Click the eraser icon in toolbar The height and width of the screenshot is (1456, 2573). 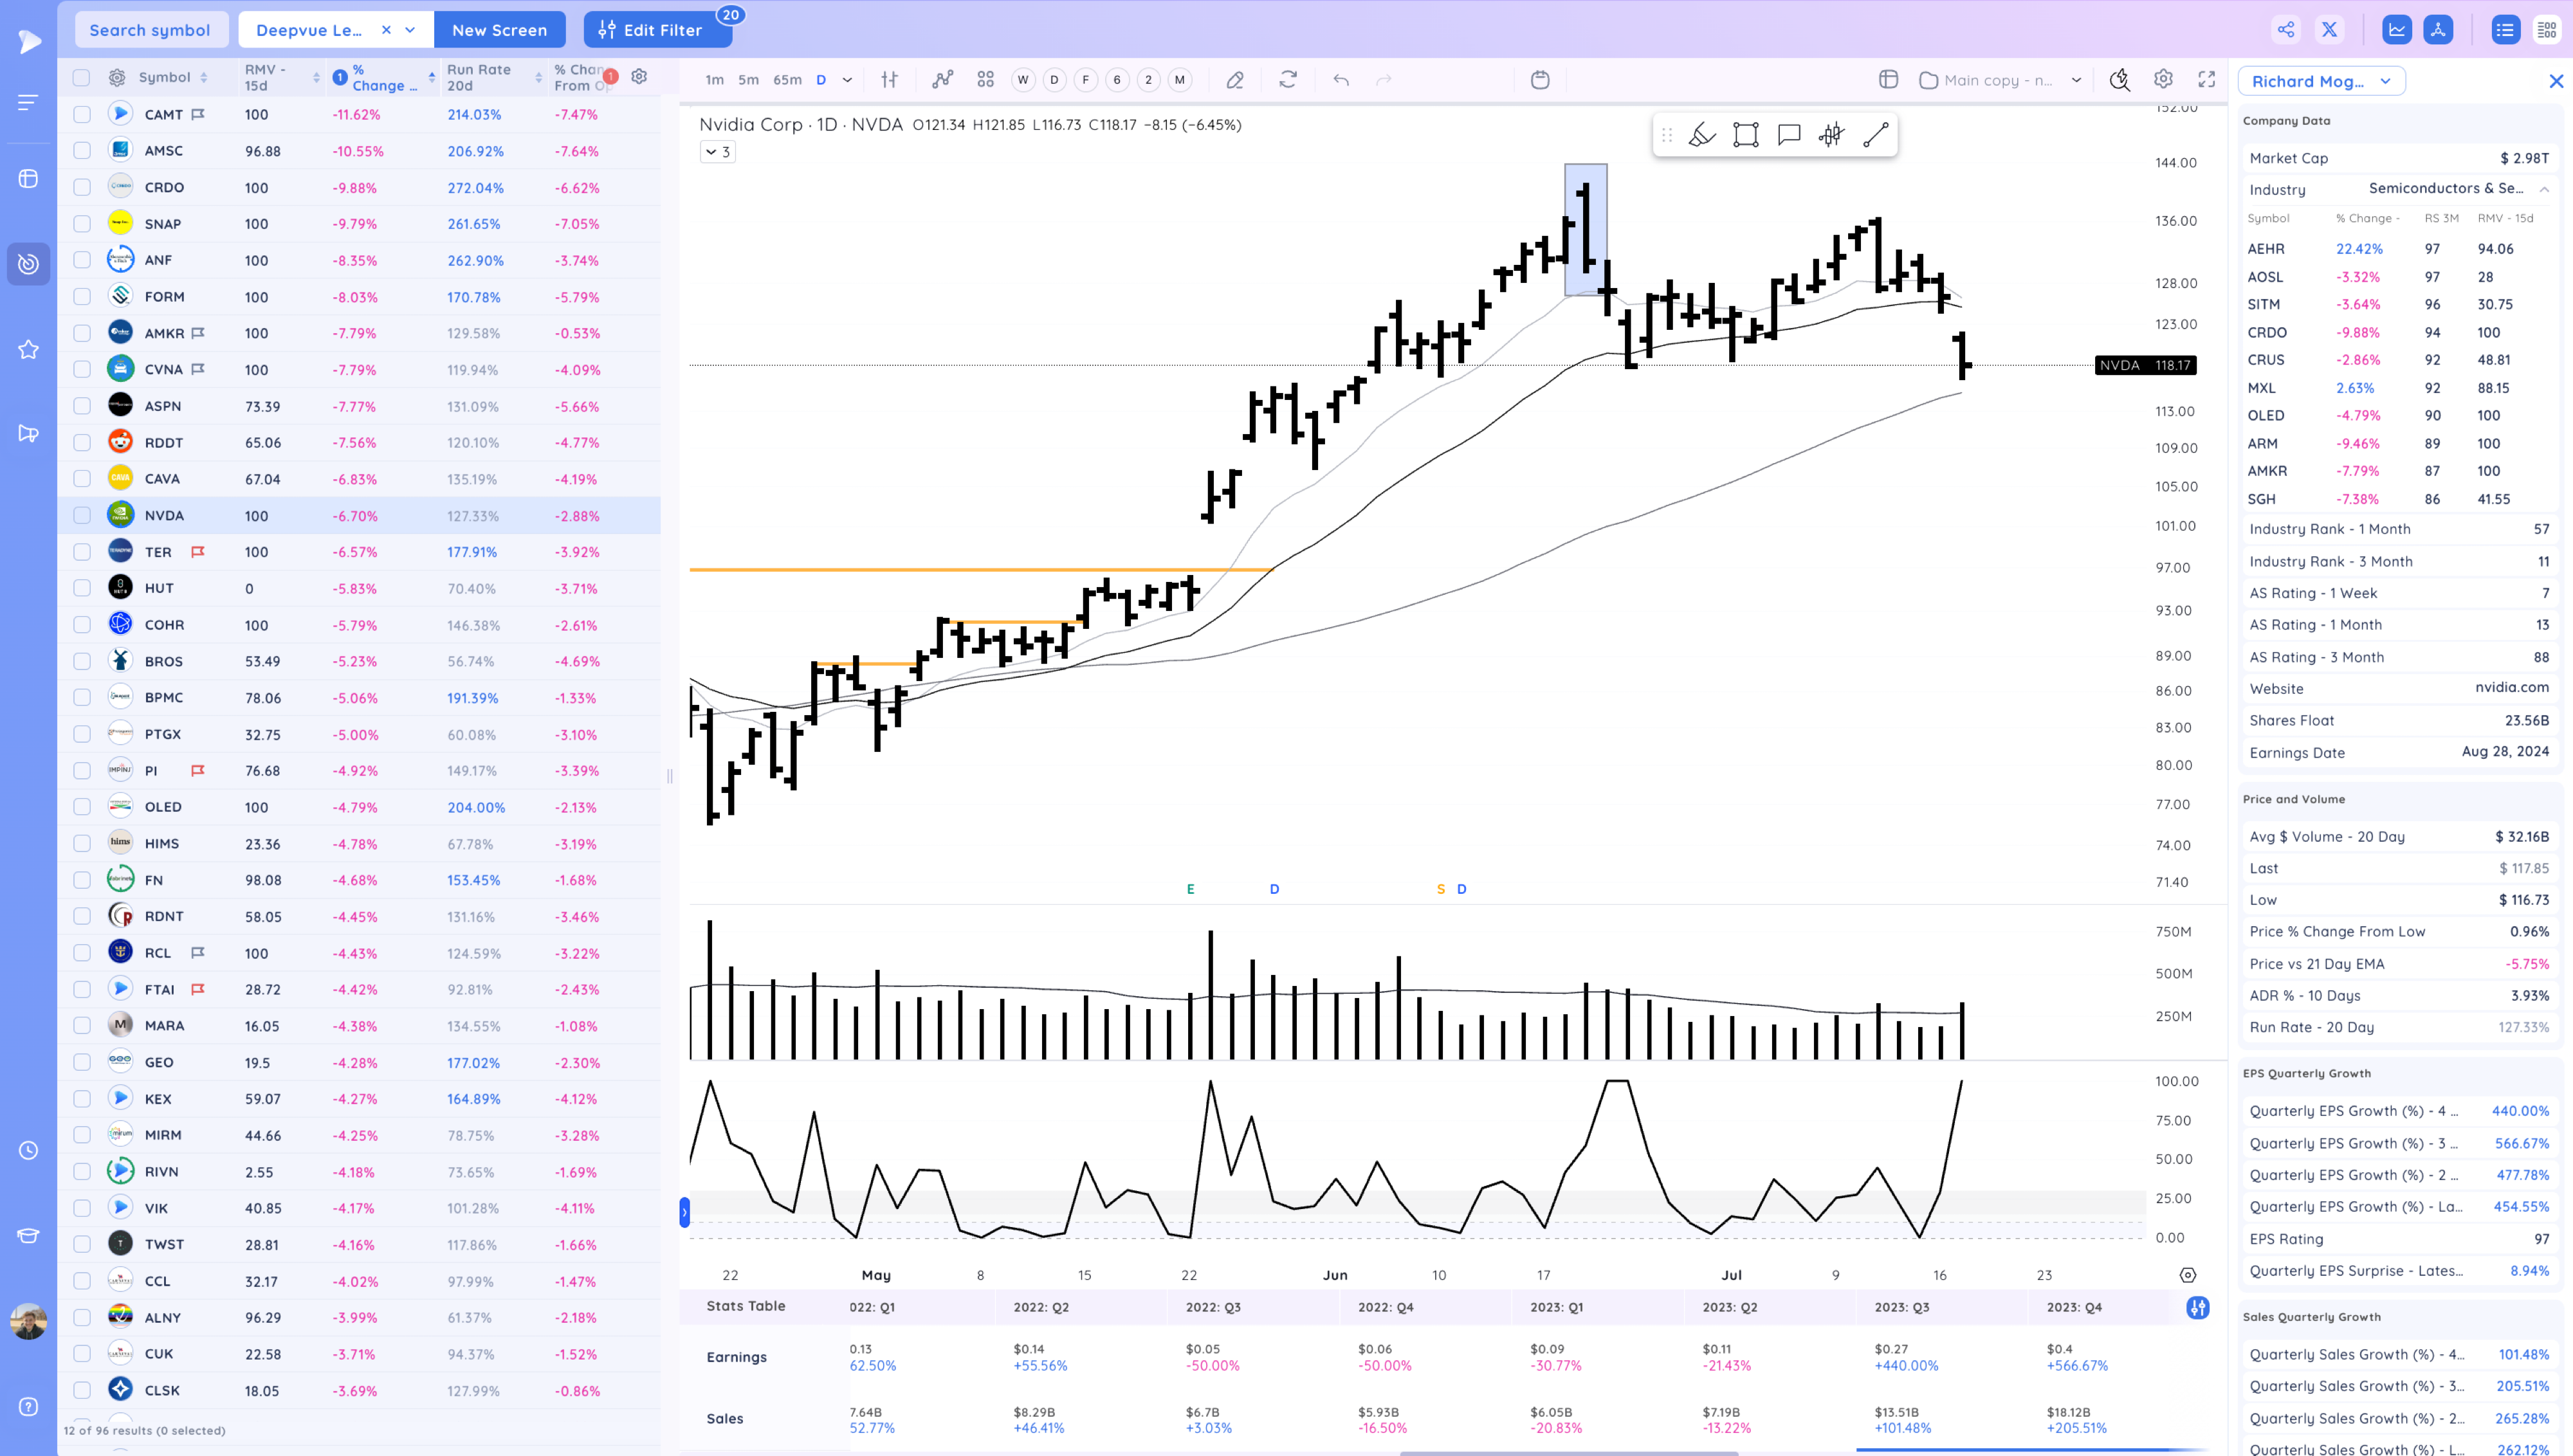click(1235, 80)
